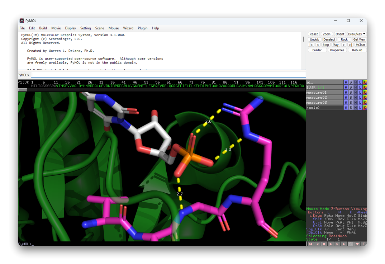The width and height of the screenshot is (385, 264).
Task: Open the Color menu for measure01
Action: click(365, 92)
